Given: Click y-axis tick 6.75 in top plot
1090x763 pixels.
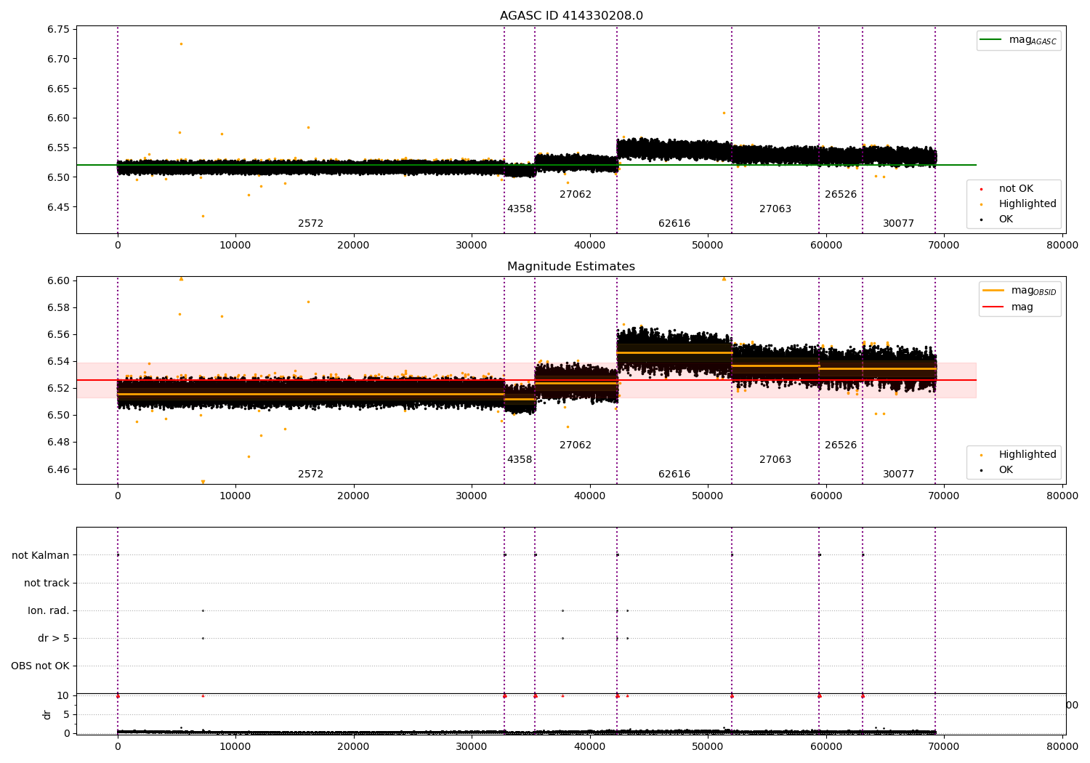Looking at the screenshot, I should (58, 30).
